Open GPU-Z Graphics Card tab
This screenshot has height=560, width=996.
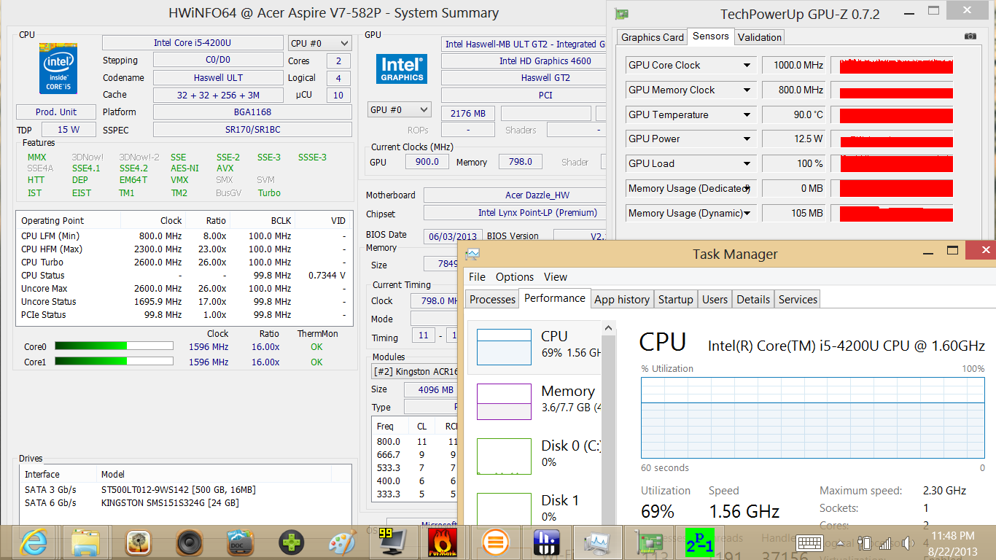point(653,37)
